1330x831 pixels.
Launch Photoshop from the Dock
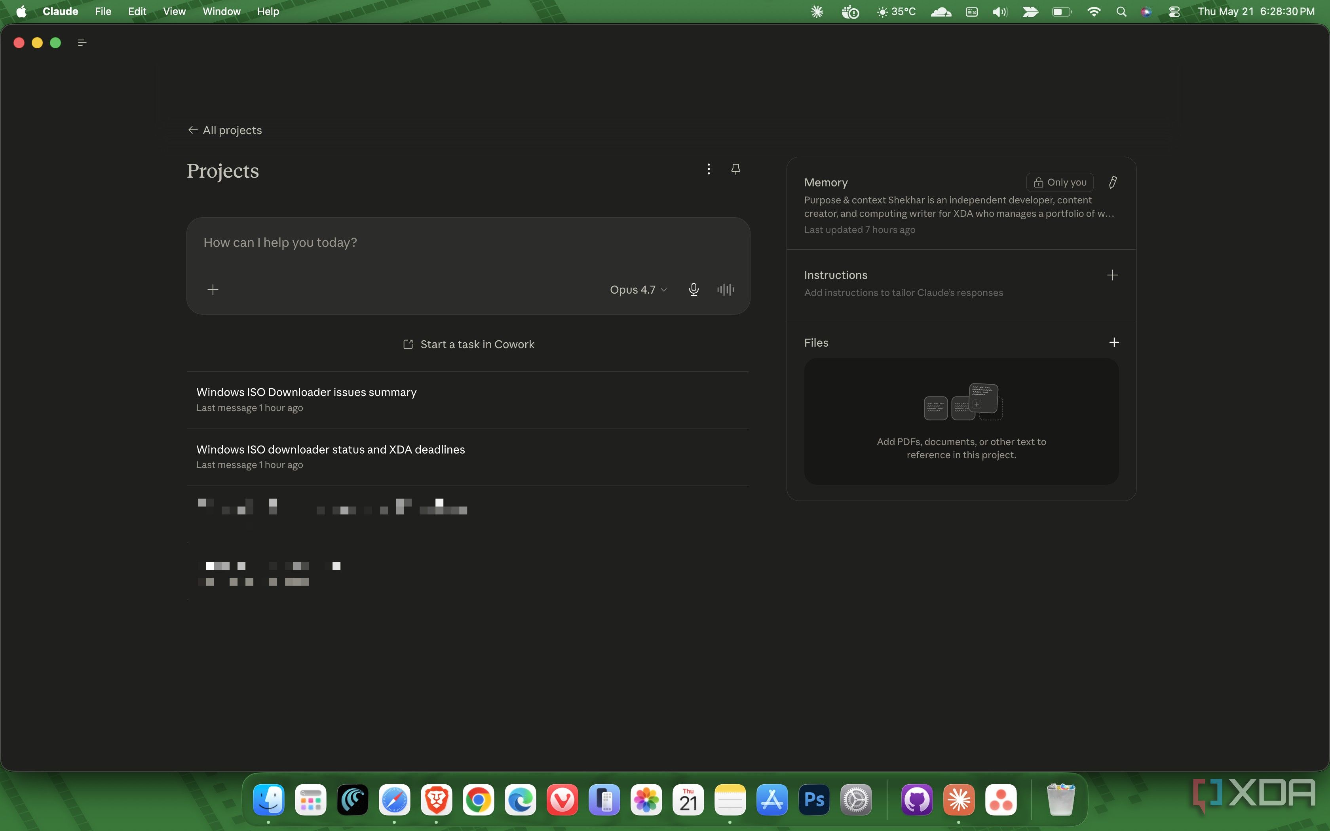pos(814,800)
